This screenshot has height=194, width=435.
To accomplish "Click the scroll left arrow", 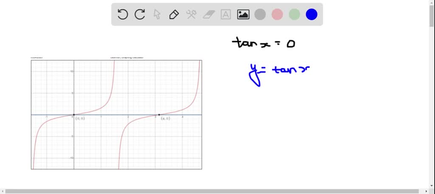I will 2,191.
